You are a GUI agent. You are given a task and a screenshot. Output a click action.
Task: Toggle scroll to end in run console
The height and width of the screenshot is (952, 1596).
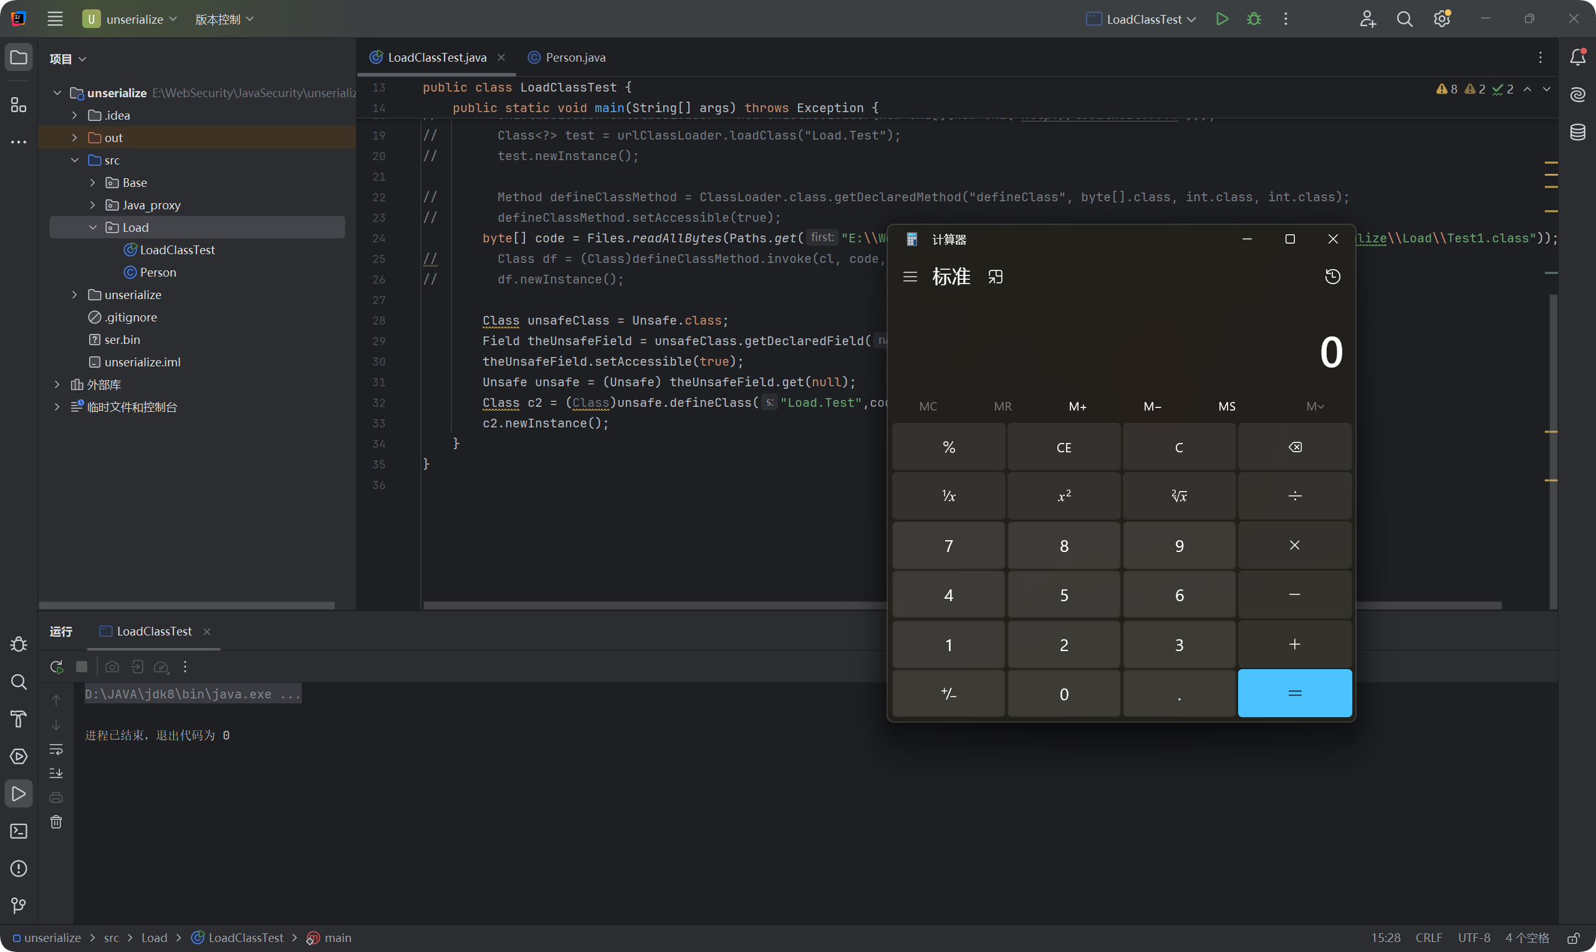pyautogui.click(x=57, y=773)
